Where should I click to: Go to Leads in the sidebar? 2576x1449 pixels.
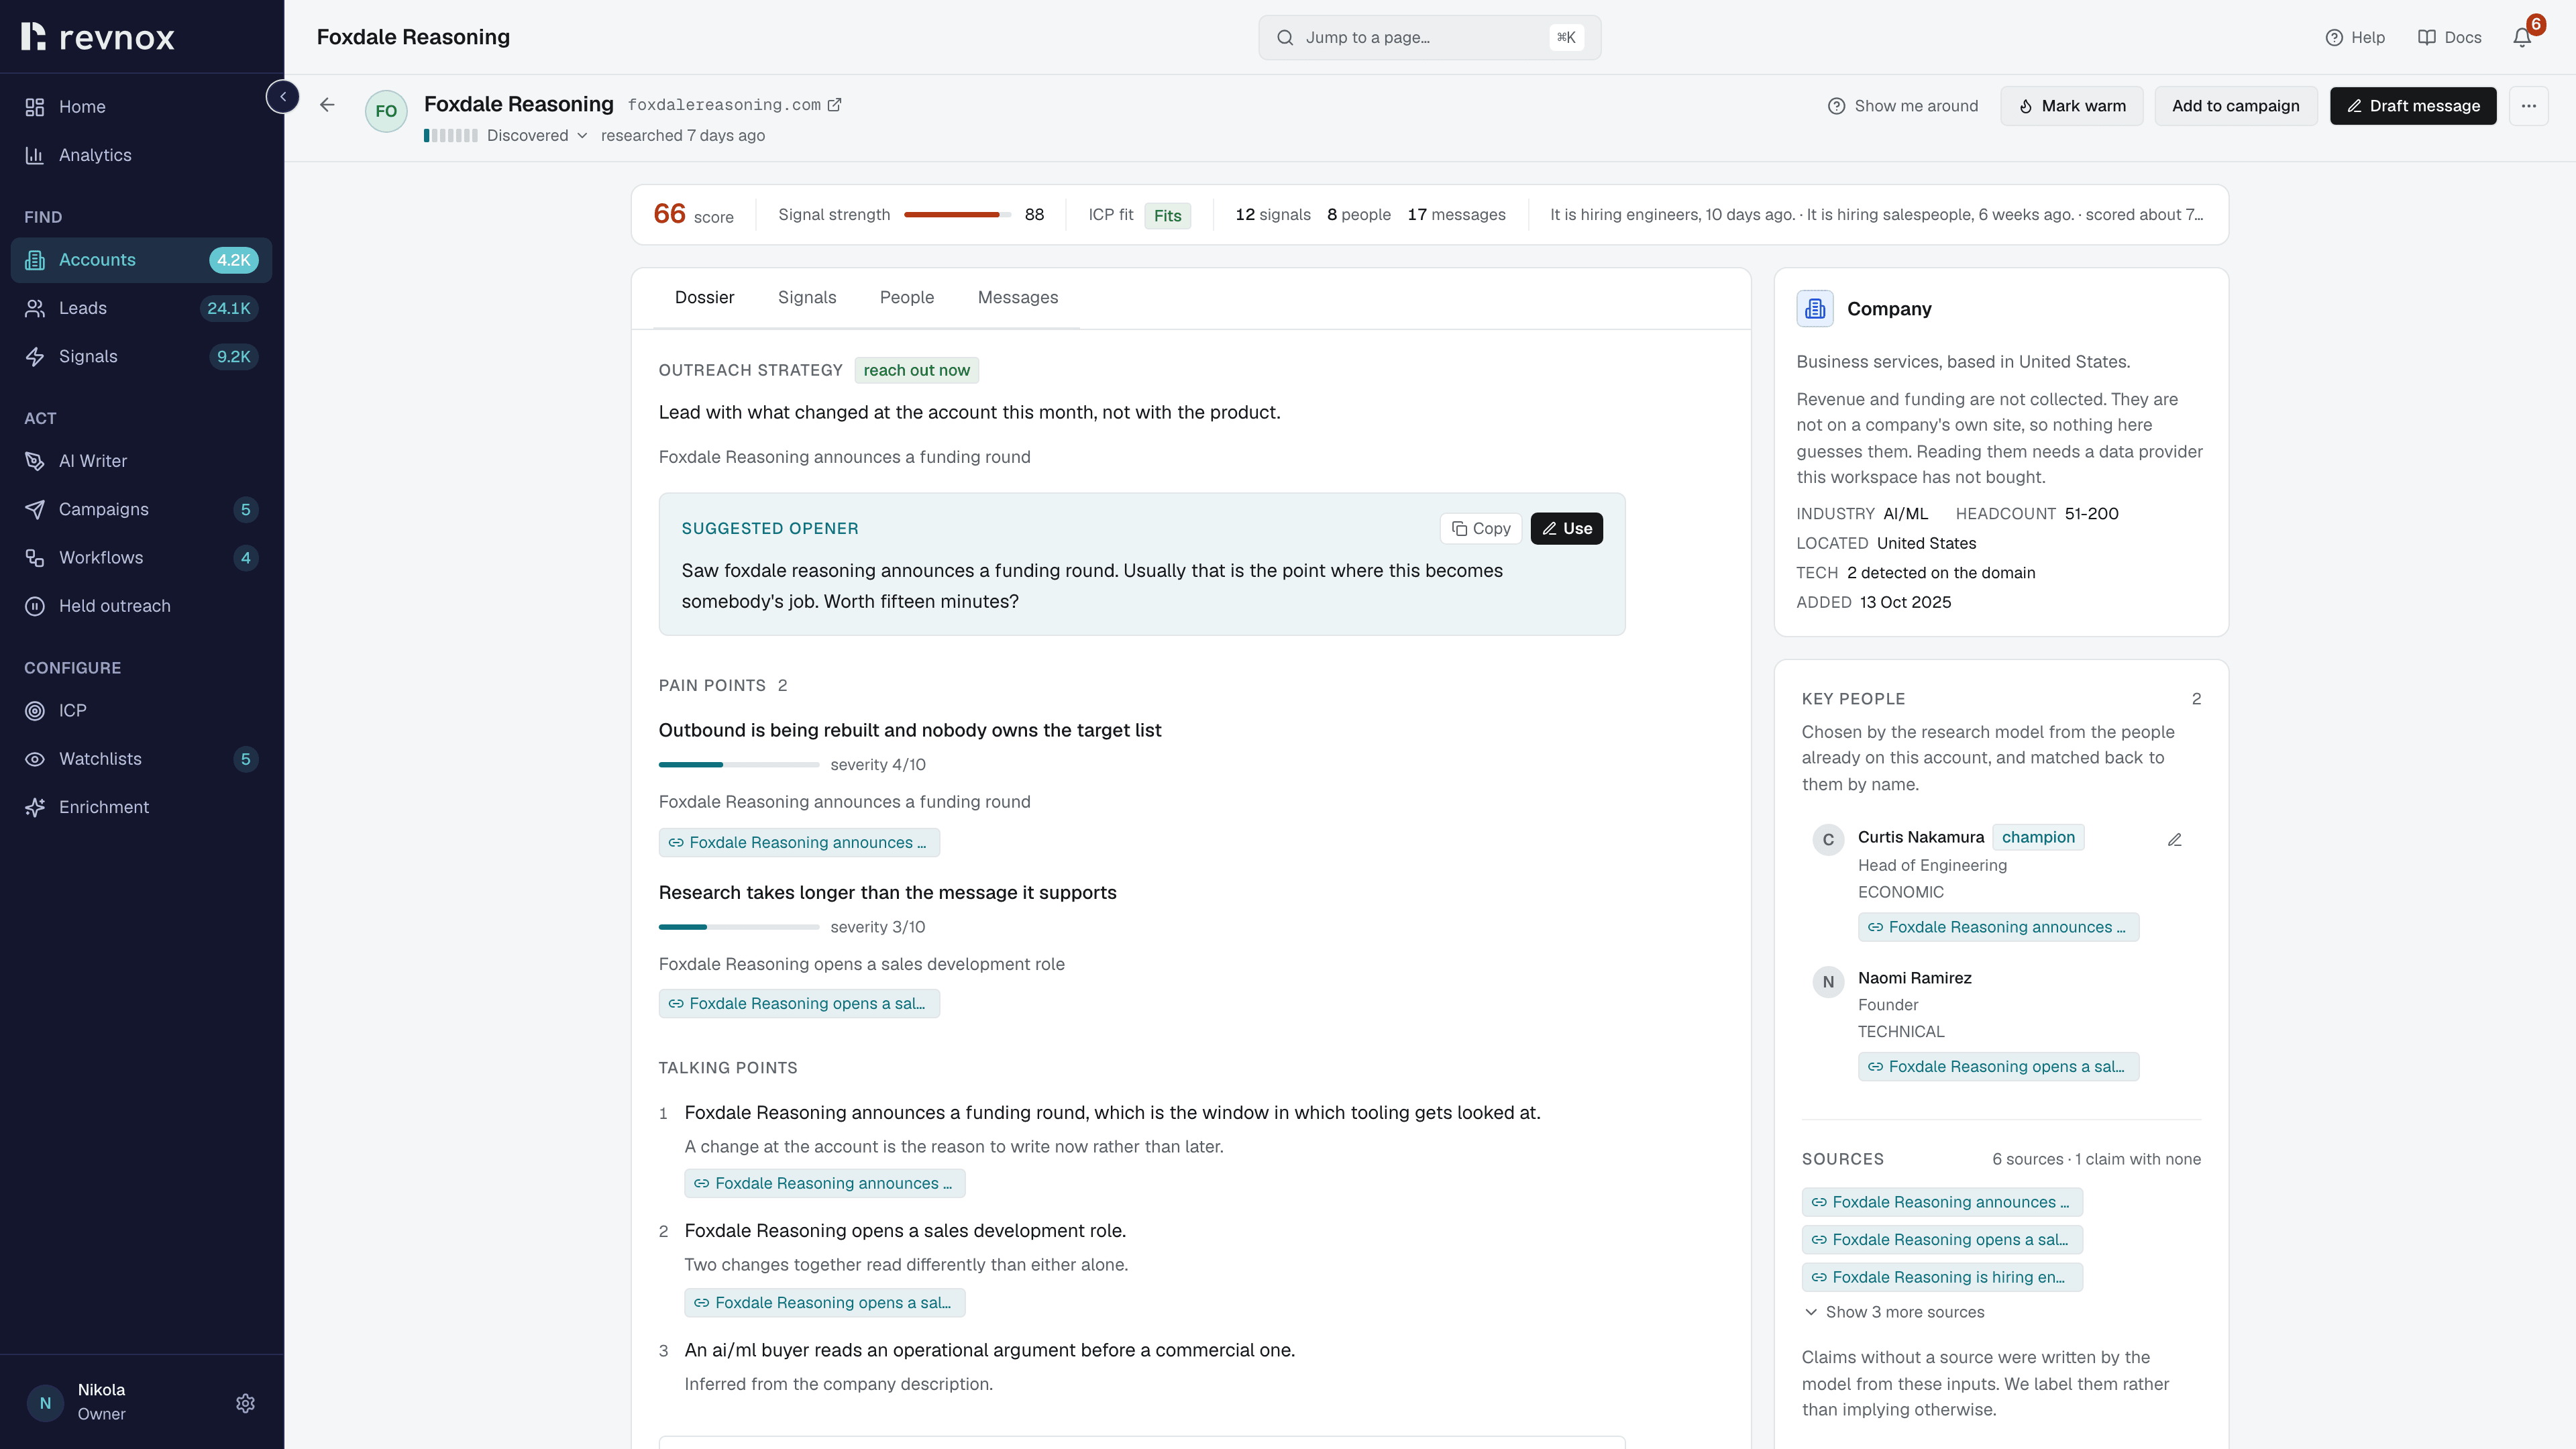141,308
